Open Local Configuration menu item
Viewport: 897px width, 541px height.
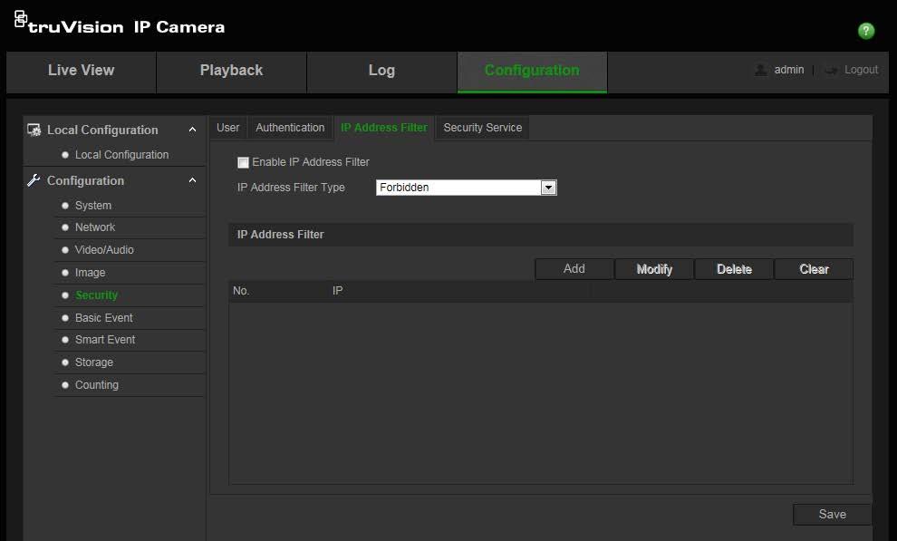pyautogui.click(x=121, y=155)
